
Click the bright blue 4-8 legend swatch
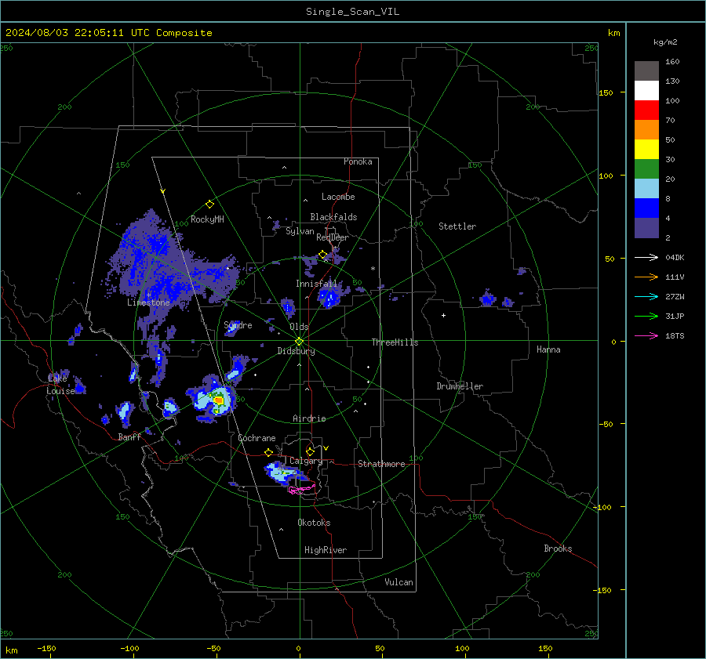coord(646,208)
